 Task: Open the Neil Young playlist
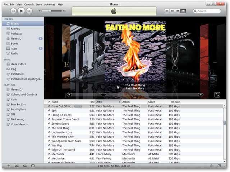(x=23, y=119)
